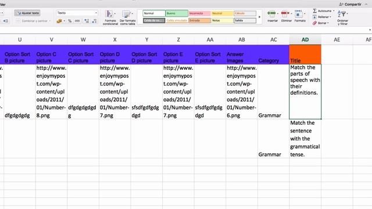The image size is (372, 209).
Task: Open Dar formato como tabla
Action: point(127,17)
